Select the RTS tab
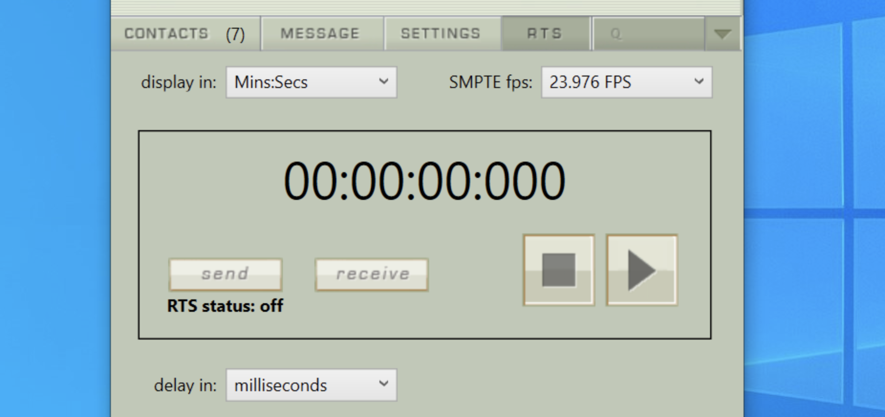Image resolution: width=885 pixels, height=417 pixels. 544,33
